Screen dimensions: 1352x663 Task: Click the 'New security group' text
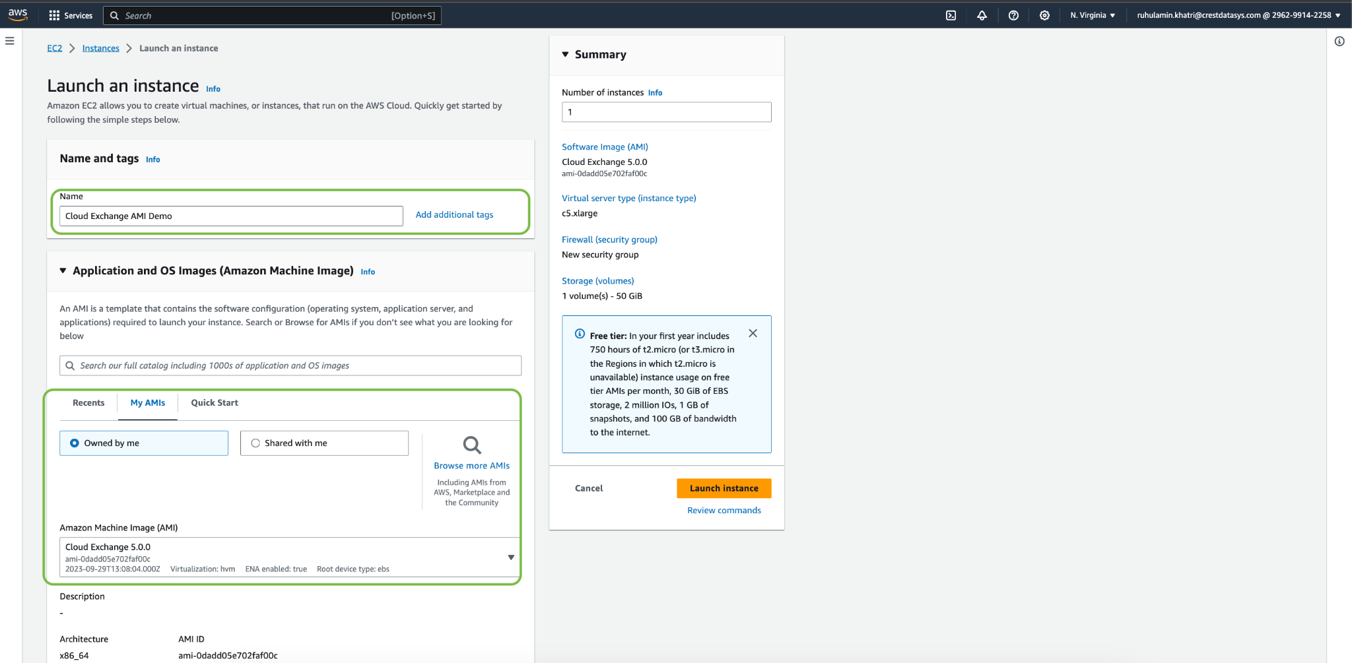(x=600, y=255)
